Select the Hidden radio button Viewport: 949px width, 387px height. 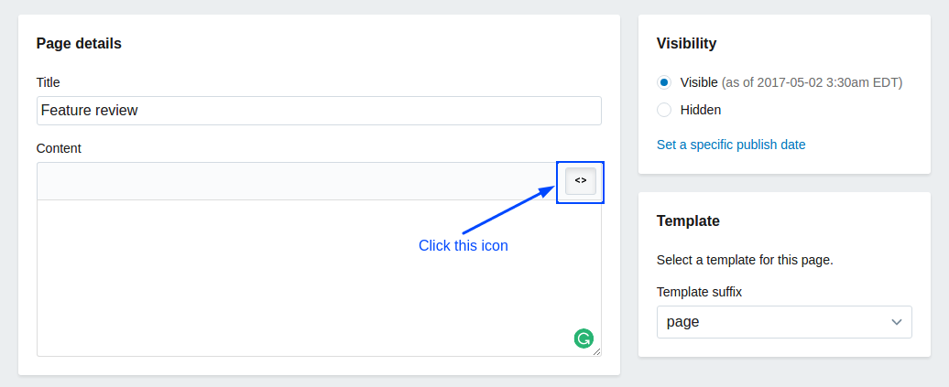coord(664,110)
